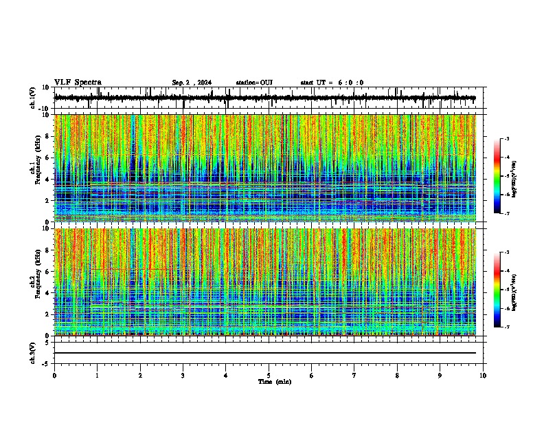Click the ch.2 spectrogram color scale bar
The height and width of the screenshot is (421, 544).
pyautogui.click(x=497, y=290)
